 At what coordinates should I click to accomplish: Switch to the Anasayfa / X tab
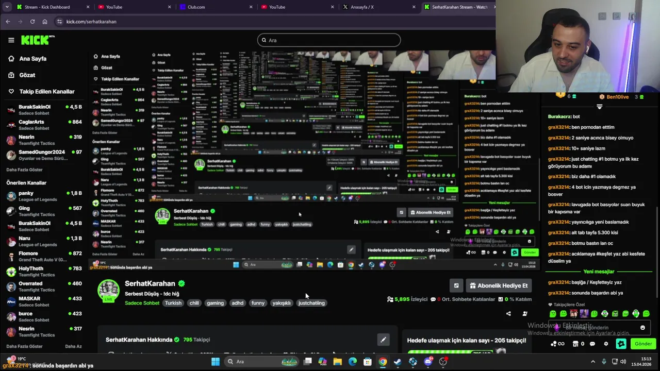(x=379, y=7)
